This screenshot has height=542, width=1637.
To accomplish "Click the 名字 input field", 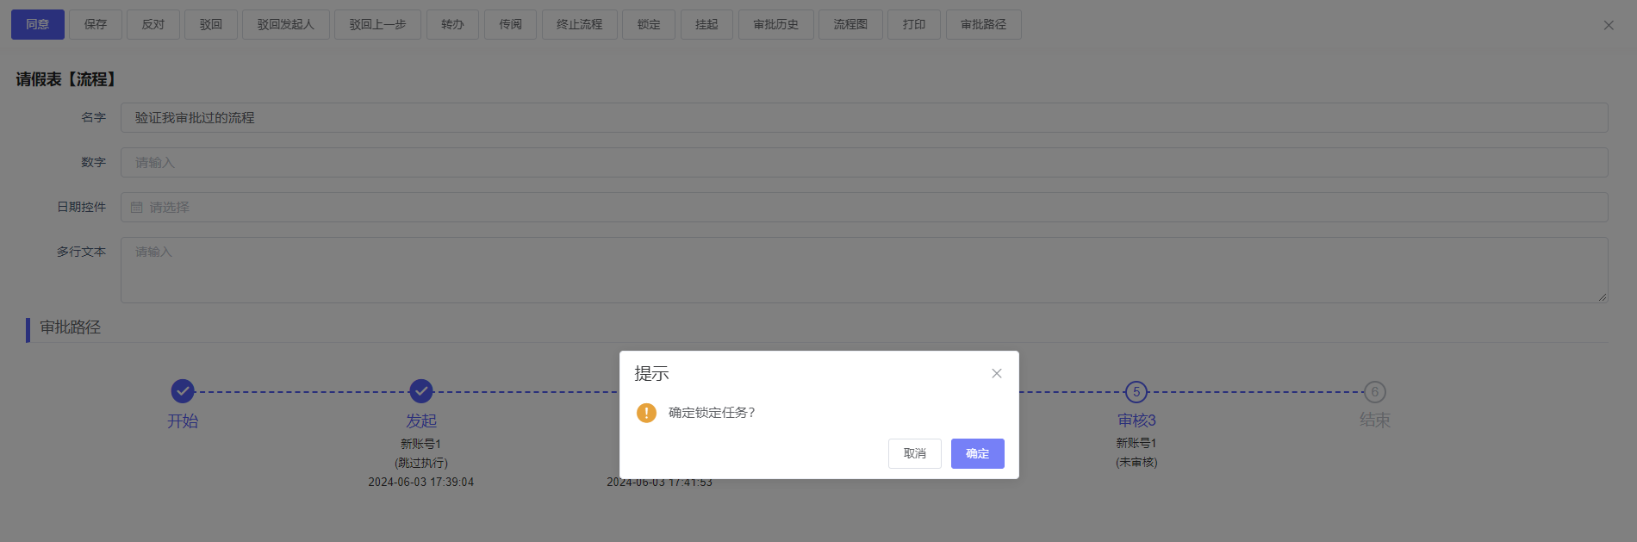I will tap(863, 118).
